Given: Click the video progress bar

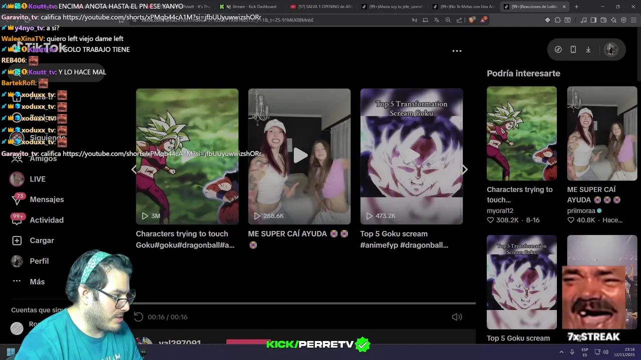Looking at the screenshot, I should (x=303, y=303).
